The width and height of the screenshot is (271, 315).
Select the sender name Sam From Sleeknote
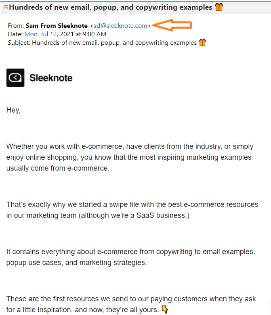click(x=57, y=26)
